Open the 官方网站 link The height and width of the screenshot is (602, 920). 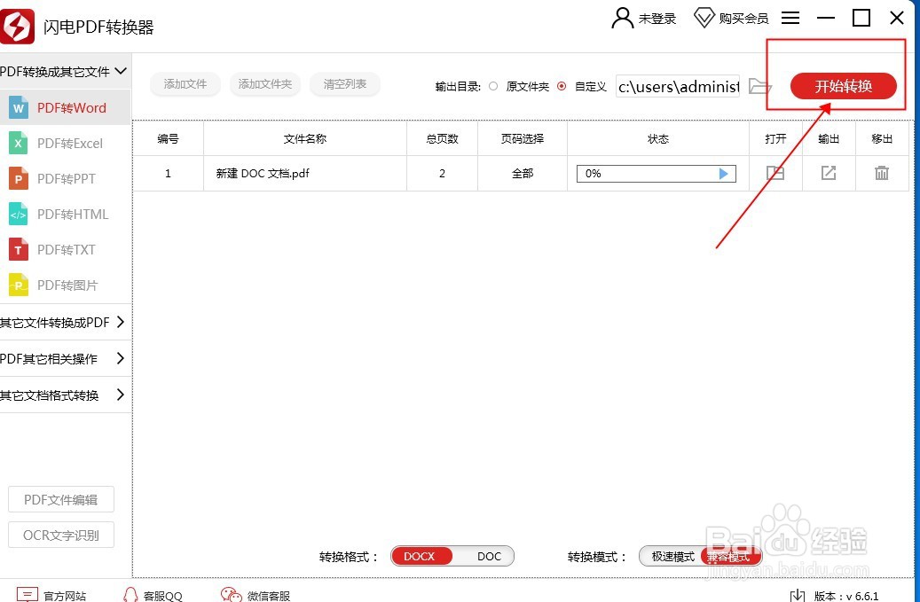click(x=65, y=596)
